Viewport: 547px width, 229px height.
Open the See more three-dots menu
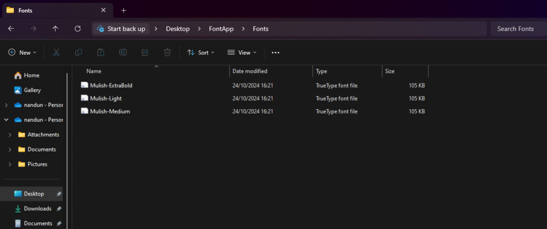[276, 52]
